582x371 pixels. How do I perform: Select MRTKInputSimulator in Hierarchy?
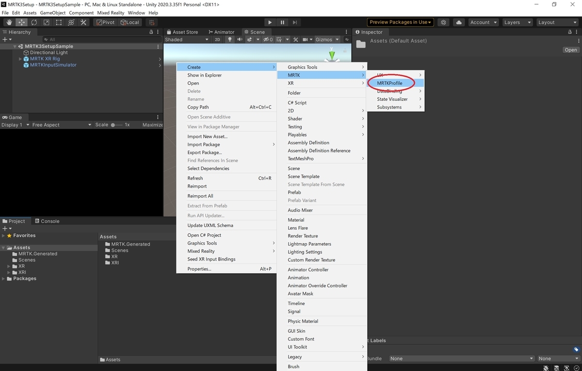53,65
